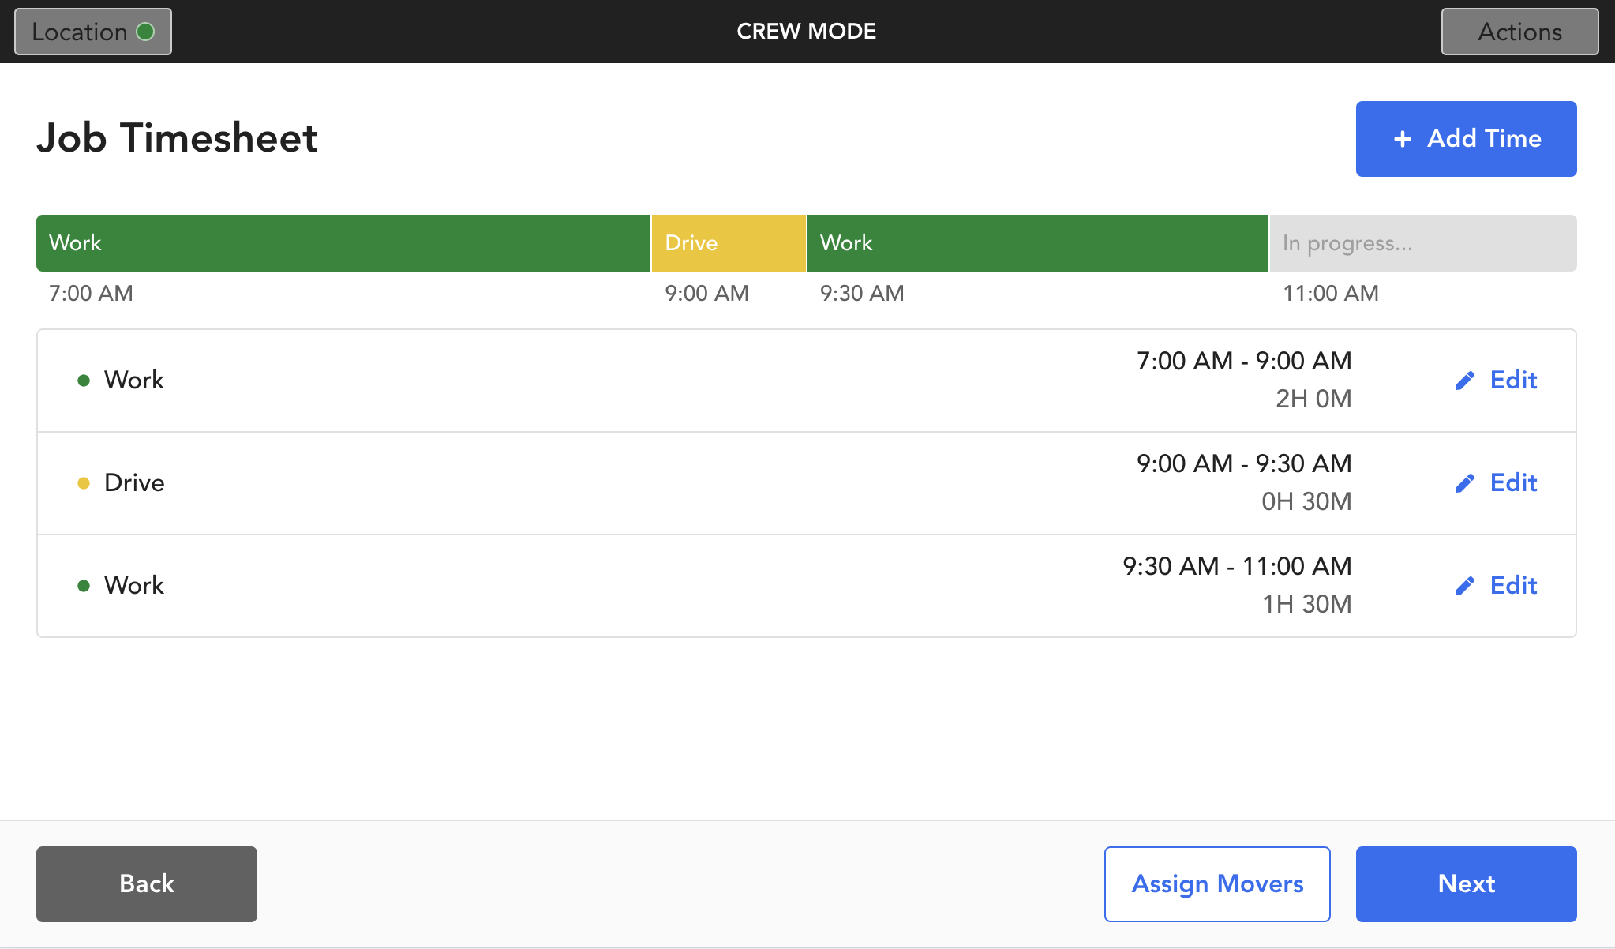
Task: Click the 11:00 AM timeline label
Action: click(x=1331, y=294)
